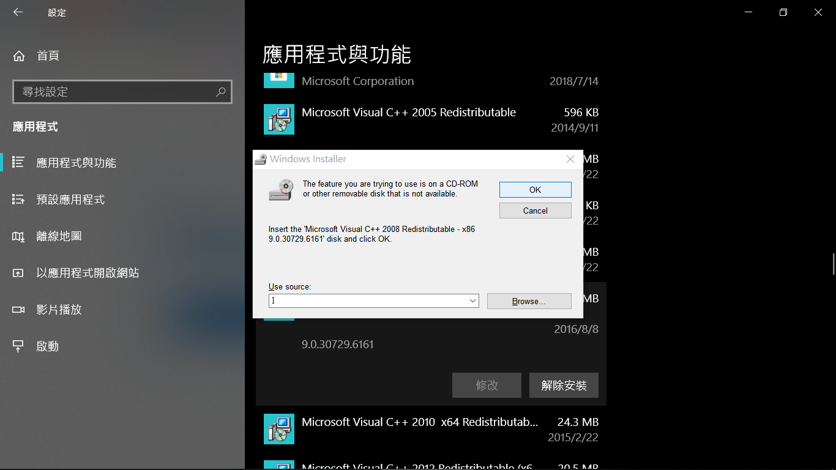The width and height of the screenshot is (836, 470).
Task: Click inside the Use source text field
Action: (368, 301)
